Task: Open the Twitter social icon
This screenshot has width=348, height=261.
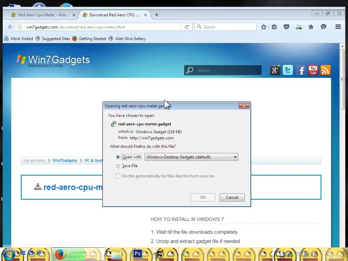Action: (x=288, y=70)
